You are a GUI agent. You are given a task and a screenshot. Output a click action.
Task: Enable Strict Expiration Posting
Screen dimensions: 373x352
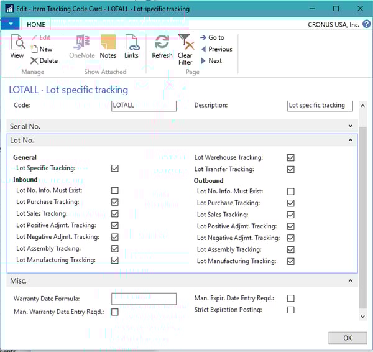291,310
